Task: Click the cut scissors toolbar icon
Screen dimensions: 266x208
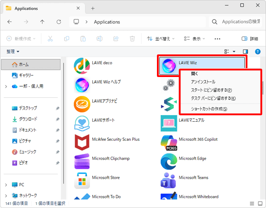Action: 50,39
